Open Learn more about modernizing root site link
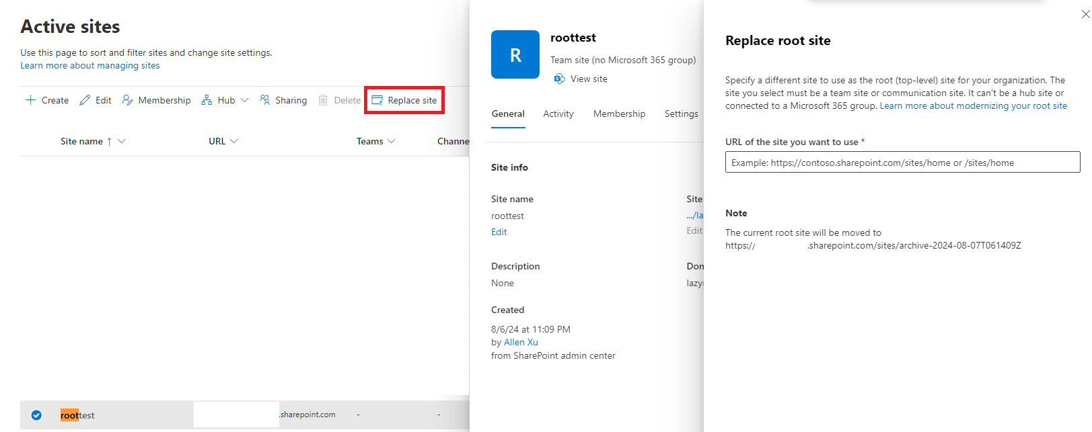Viewport: 1092px width, 432px height. [x=974, y=105]
